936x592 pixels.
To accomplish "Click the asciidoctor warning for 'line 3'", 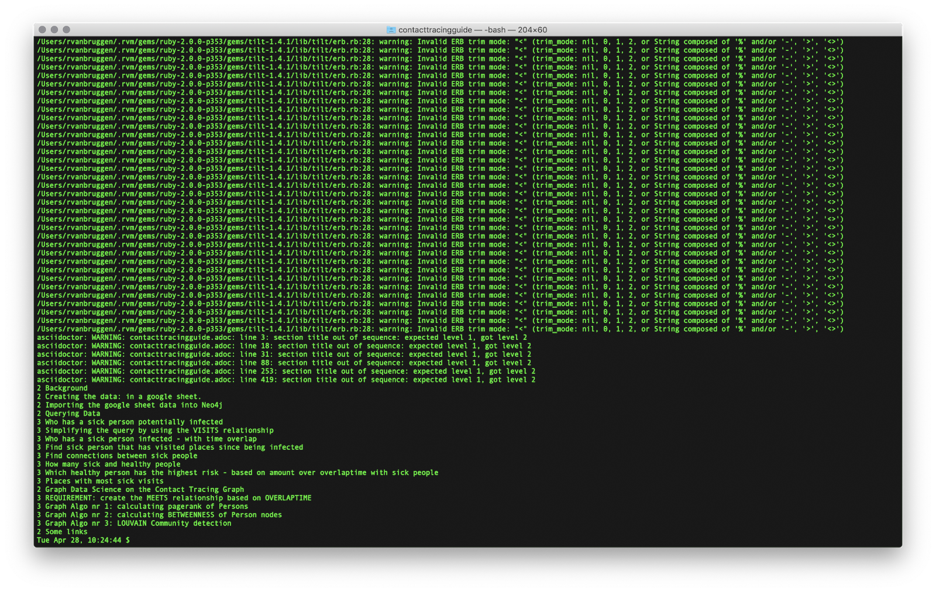I will 282,338.
